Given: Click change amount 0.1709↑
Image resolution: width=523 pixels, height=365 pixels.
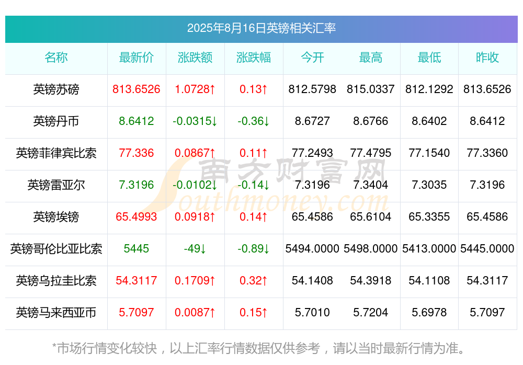Looking at the screenshot, I should 195,281.
